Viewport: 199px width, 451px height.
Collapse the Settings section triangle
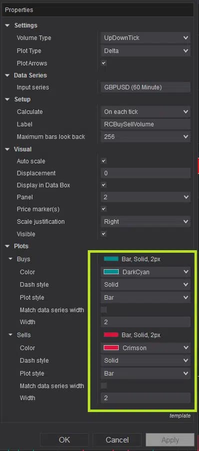7,25
